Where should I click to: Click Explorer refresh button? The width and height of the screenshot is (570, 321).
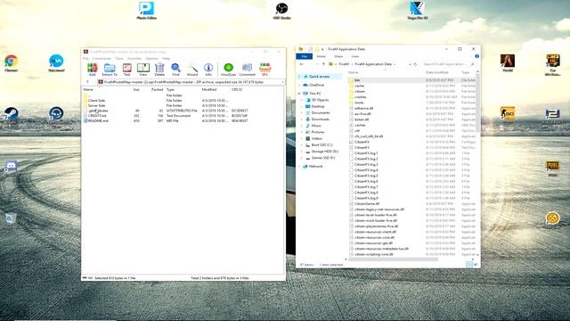click(415, 64)
